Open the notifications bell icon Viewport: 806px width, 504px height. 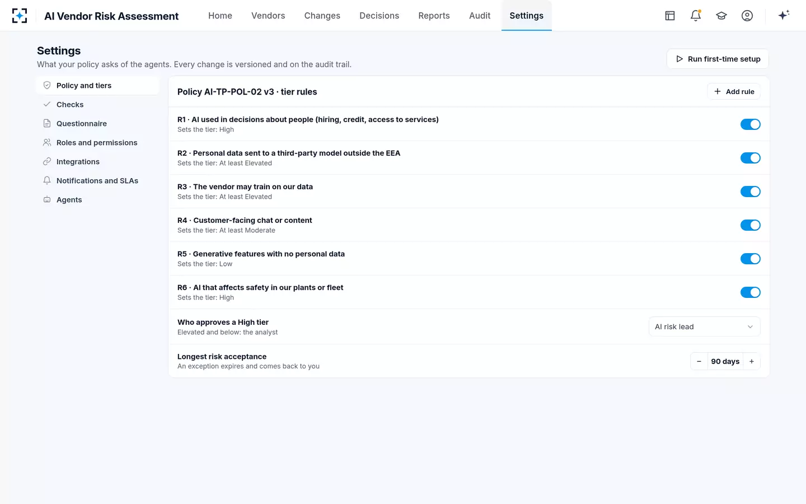point(696,16)
